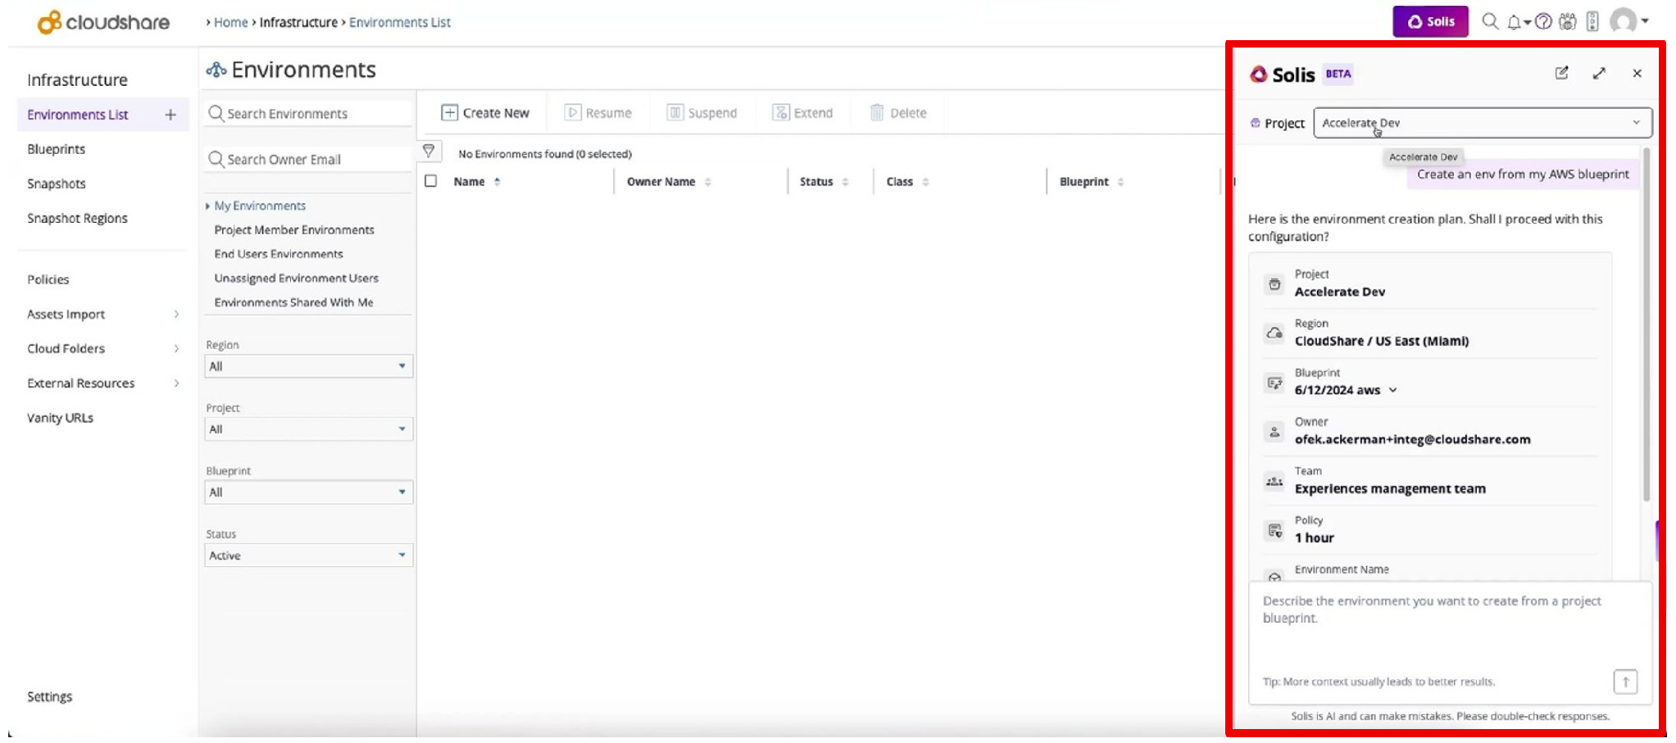Viewport: 1676px width, 743px height.
Task: Open the Status filter dropdown
Action: point(308,555)
